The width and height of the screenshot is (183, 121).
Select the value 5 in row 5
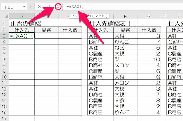149,48
